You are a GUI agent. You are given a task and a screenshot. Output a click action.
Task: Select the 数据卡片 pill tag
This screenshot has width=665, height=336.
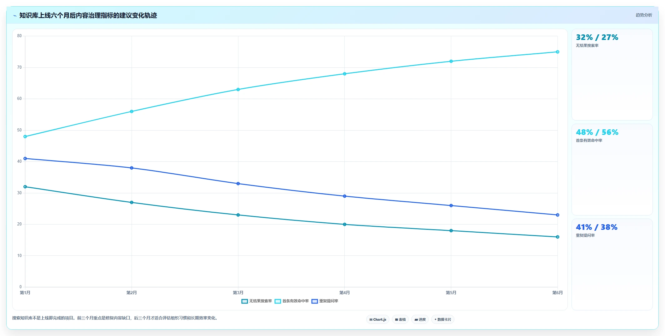(442, 319)
